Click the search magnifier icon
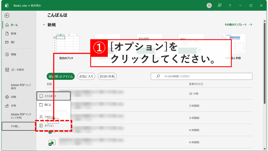Viewport: 268px width, 151px height. pos(158,76)
